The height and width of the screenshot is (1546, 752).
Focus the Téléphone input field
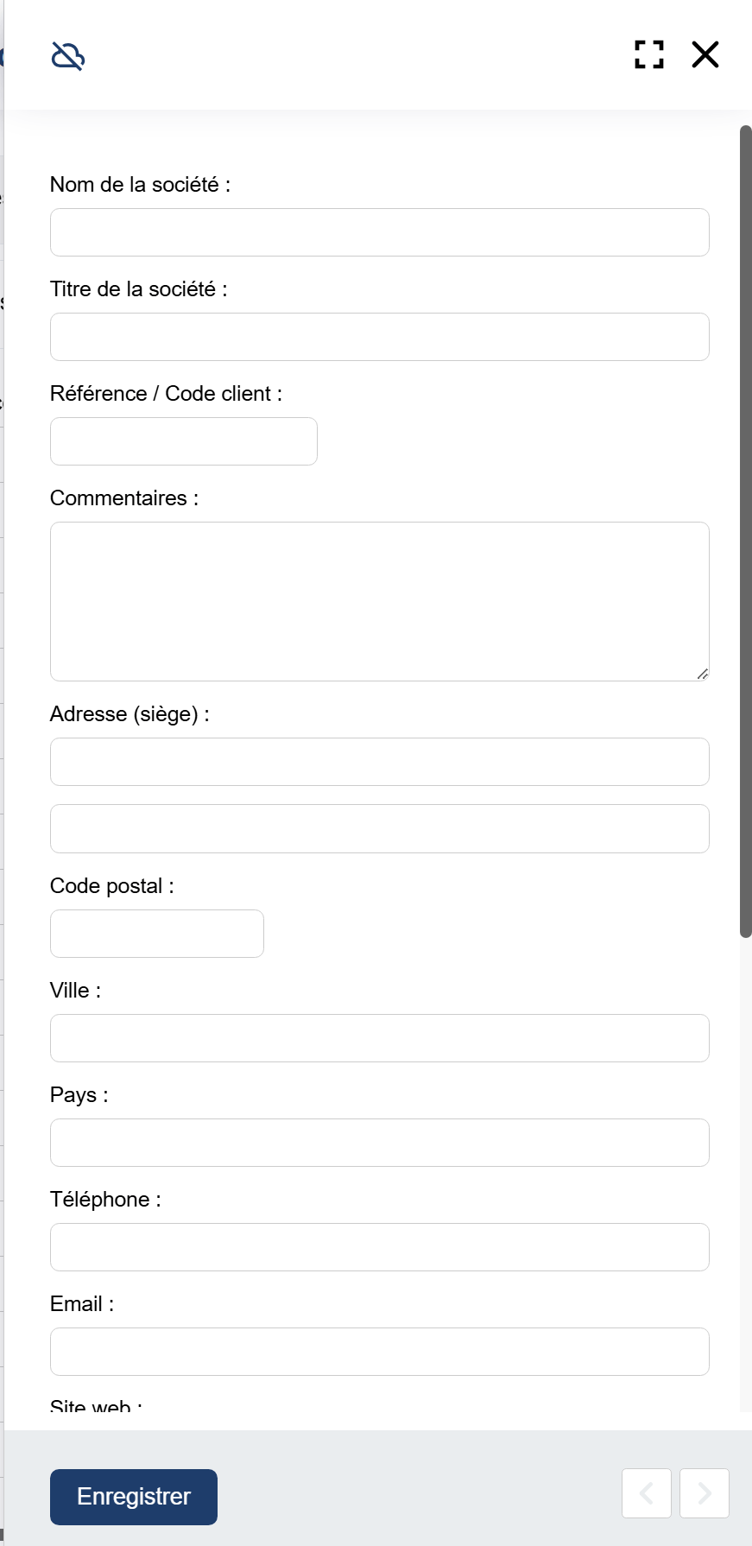[x=380, y=1247]
